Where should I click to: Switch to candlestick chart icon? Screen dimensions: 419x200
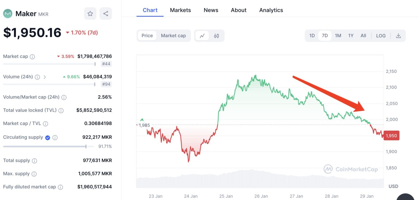click(216, 36)
